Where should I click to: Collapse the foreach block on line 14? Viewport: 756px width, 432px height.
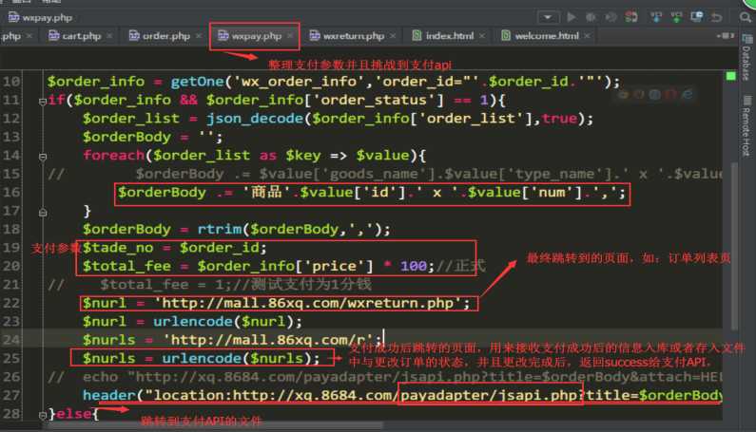[x=43, y=157]
